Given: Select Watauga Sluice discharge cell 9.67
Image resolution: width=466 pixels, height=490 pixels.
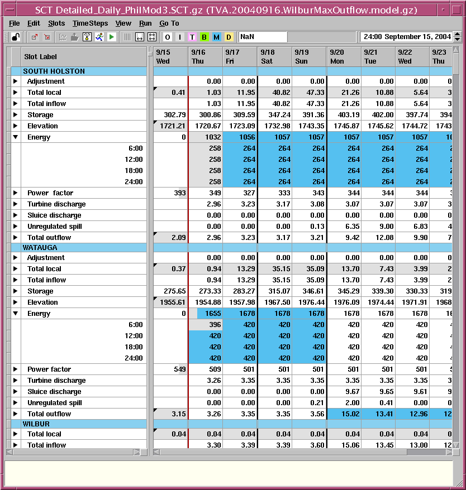Looking at the screenshot, I should (344, 392).
